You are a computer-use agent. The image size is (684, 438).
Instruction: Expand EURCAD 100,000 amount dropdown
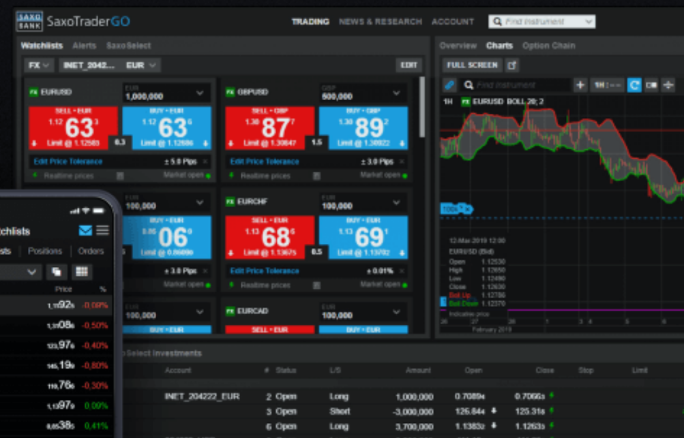396,311
